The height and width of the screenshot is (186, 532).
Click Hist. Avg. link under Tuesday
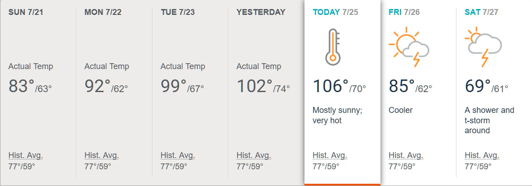click(x=177, y=156)
